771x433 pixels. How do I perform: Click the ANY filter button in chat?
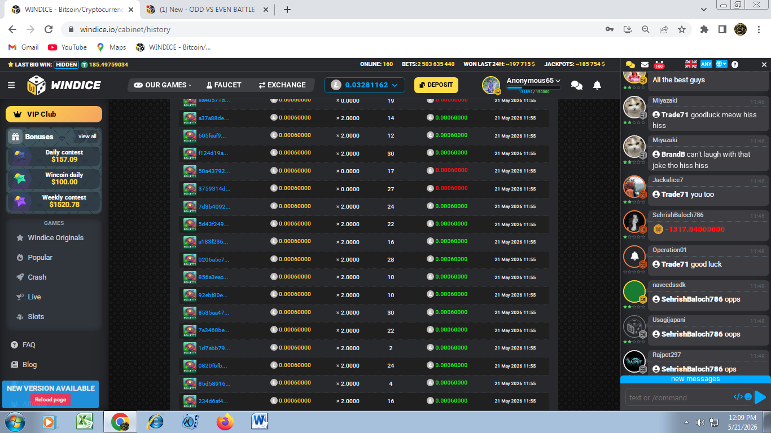tap(707, 64)
